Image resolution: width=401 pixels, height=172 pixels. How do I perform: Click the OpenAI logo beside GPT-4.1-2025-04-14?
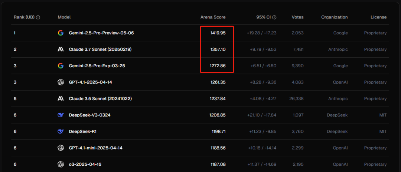tap(61, 82)
